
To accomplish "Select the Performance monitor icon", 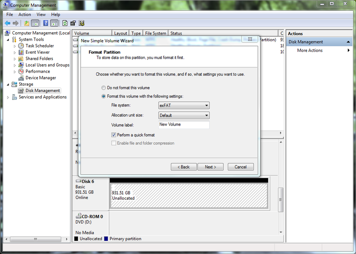I will pos(21,72).
